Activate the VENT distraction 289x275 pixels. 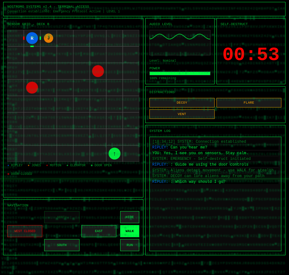pos(182,114)
